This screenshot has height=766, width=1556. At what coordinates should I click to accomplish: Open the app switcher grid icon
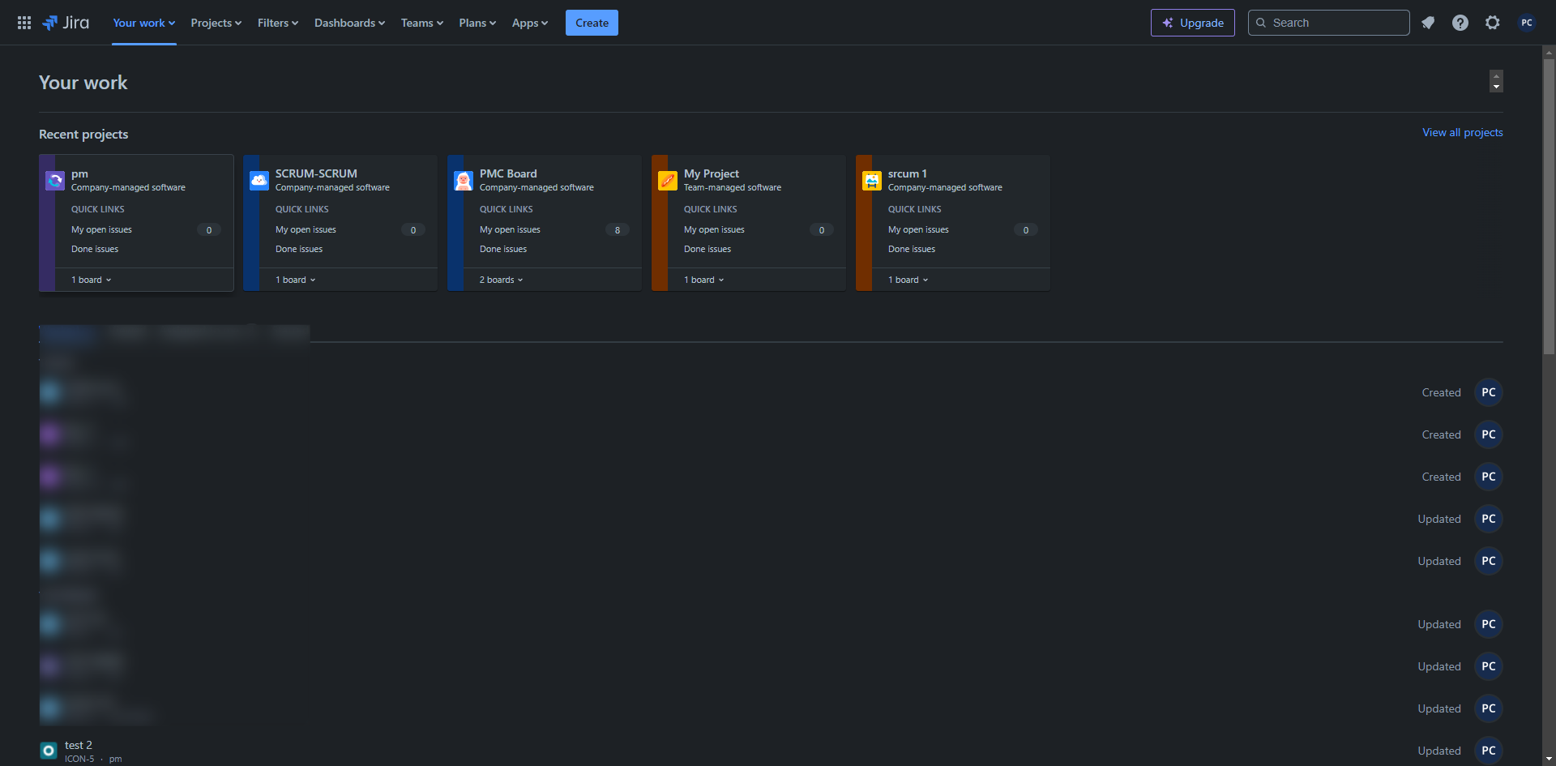click(24, 23)
